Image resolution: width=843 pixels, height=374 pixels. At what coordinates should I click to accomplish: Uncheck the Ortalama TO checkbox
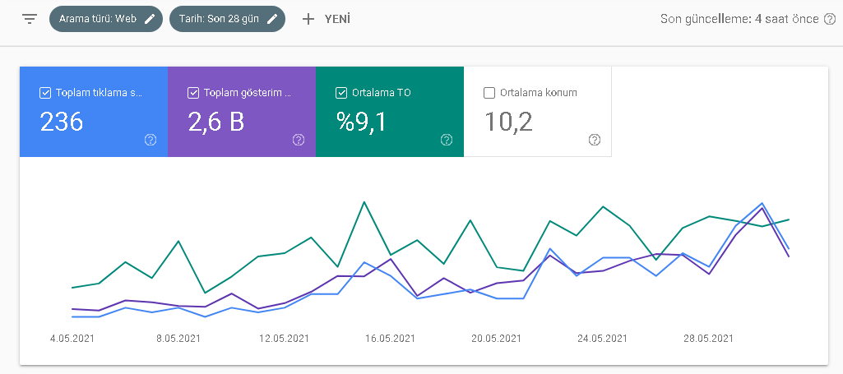pyautogui.click(x=340, y=93)
